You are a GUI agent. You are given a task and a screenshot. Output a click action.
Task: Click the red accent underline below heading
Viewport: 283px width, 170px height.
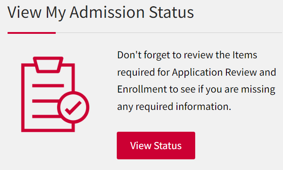pyautogui.click(x=32, y=33)
